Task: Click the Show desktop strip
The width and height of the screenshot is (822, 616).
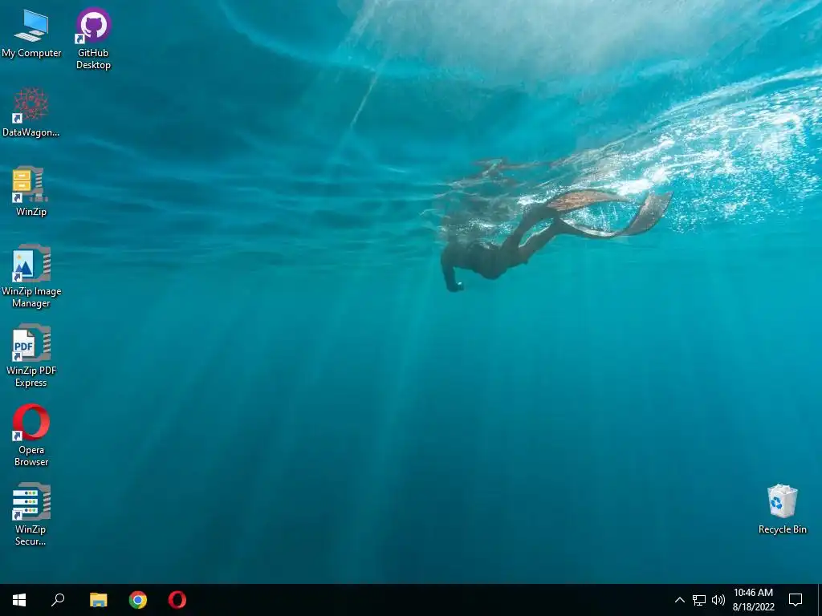Action: point(820,600)
